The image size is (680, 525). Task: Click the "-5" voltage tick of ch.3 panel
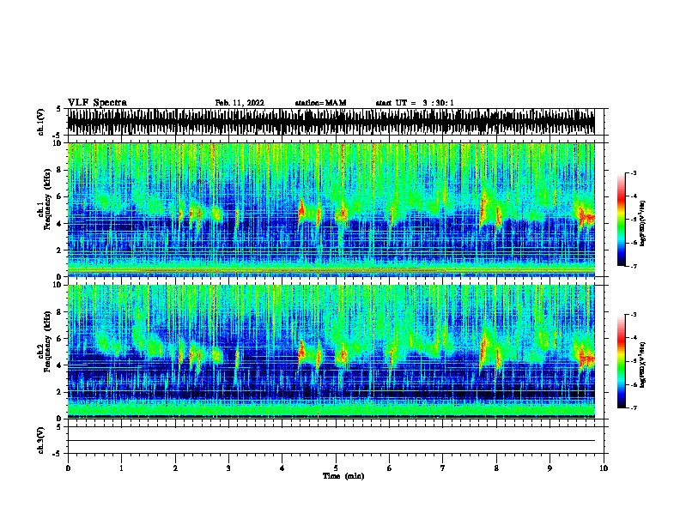[x=58, y=454]
